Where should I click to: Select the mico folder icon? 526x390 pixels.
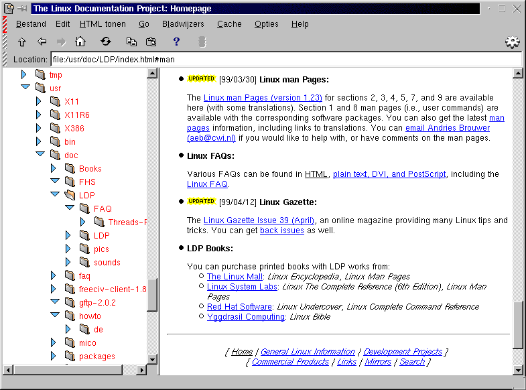tap(70, 342)
